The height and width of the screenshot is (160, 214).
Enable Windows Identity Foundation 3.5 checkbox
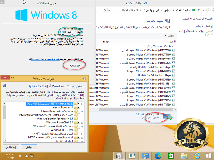point(79,119)
